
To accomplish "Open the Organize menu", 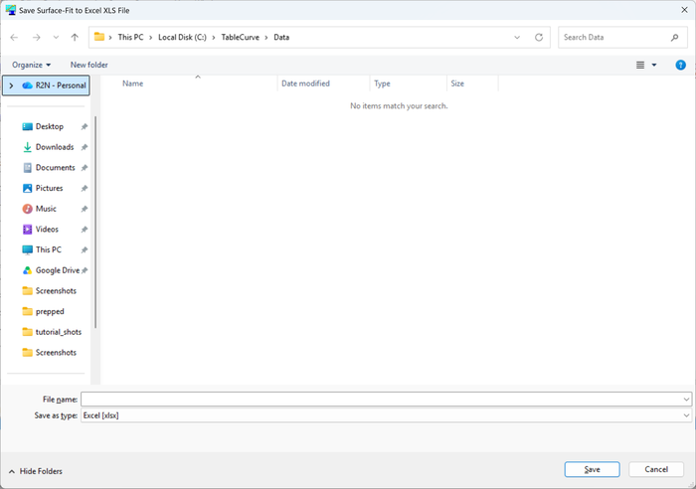I will pyautogui.click(x=31, y=65).
